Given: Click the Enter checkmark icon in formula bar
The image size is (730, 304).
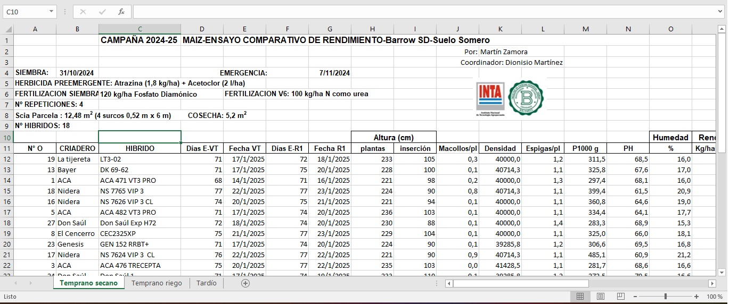Looking at the screenshot, I should [102, 12].
